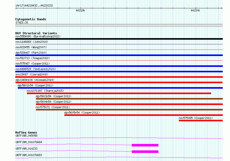
Task: Click the UBTF|NR_045058 gene label
Action: (x=26, y=136)
